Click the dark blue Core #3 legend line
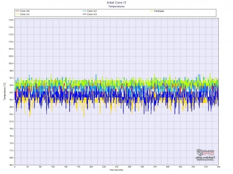This screenshot has width=233, height=174. point(85,14)
